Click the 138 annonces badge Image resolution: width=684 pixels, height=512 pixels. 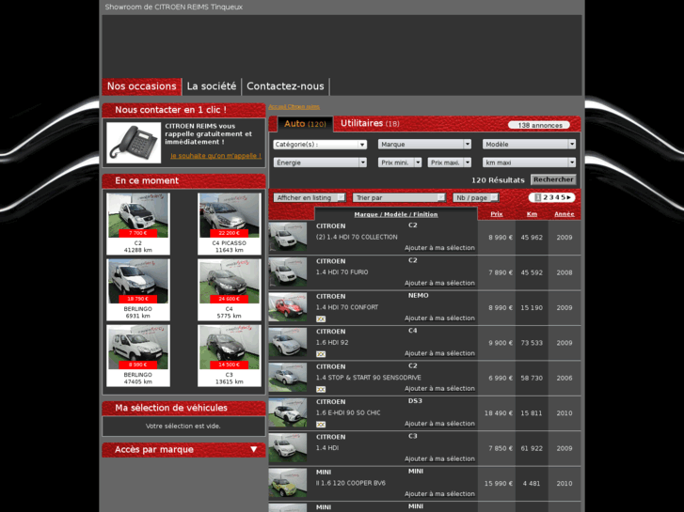539,126
